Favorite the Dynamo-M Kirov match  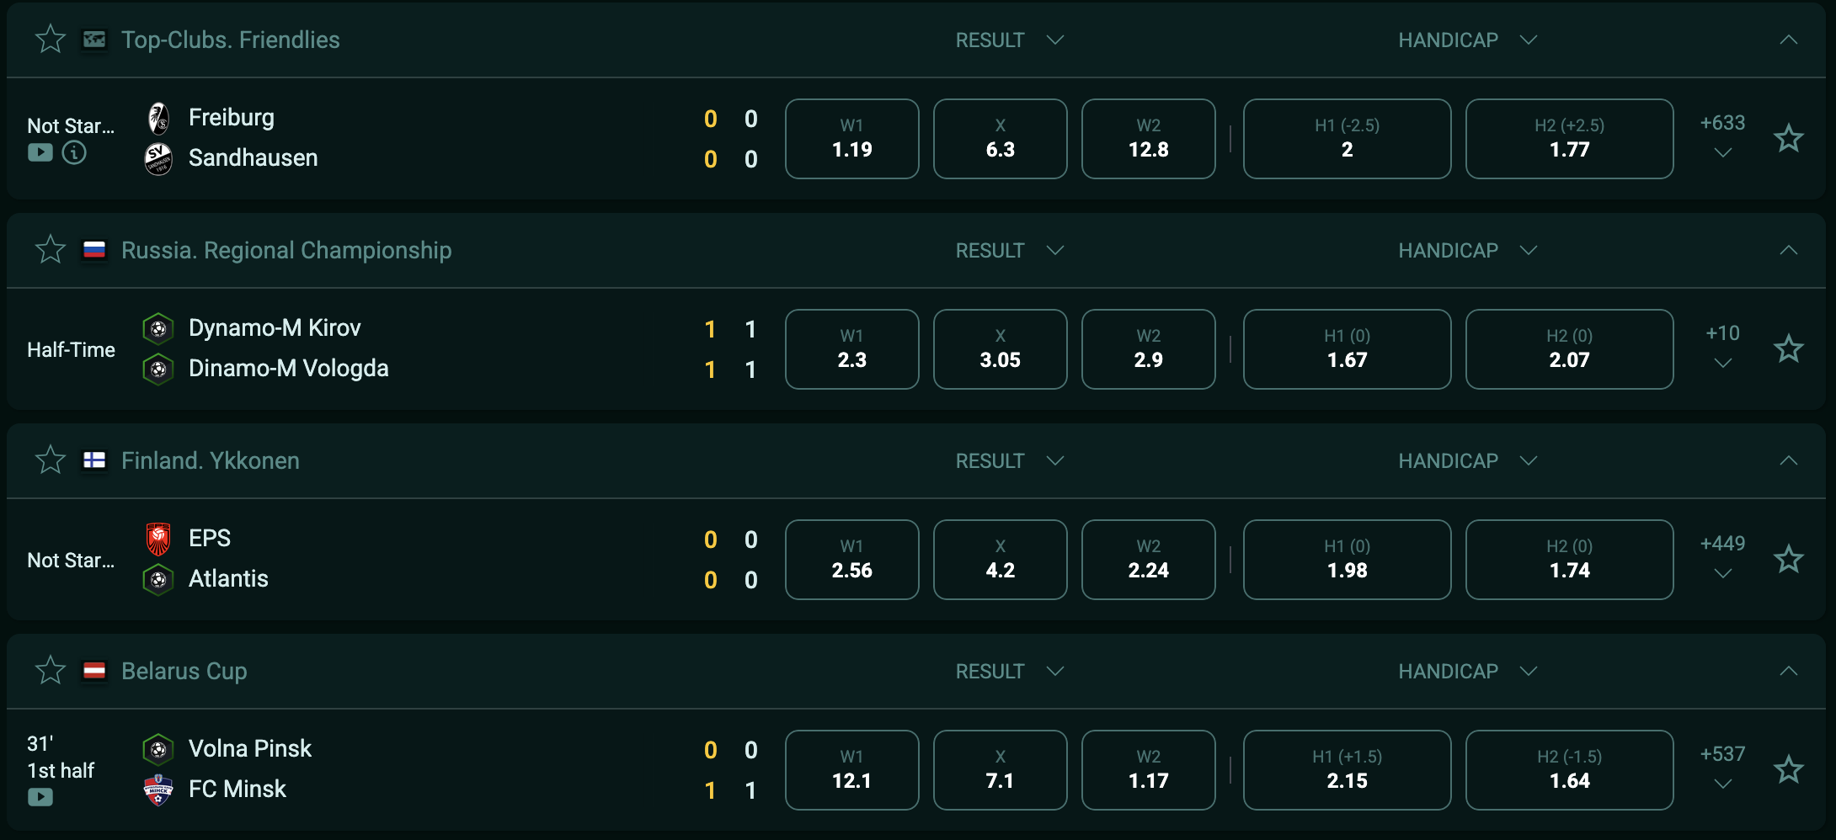click(x=1788, y=349)
